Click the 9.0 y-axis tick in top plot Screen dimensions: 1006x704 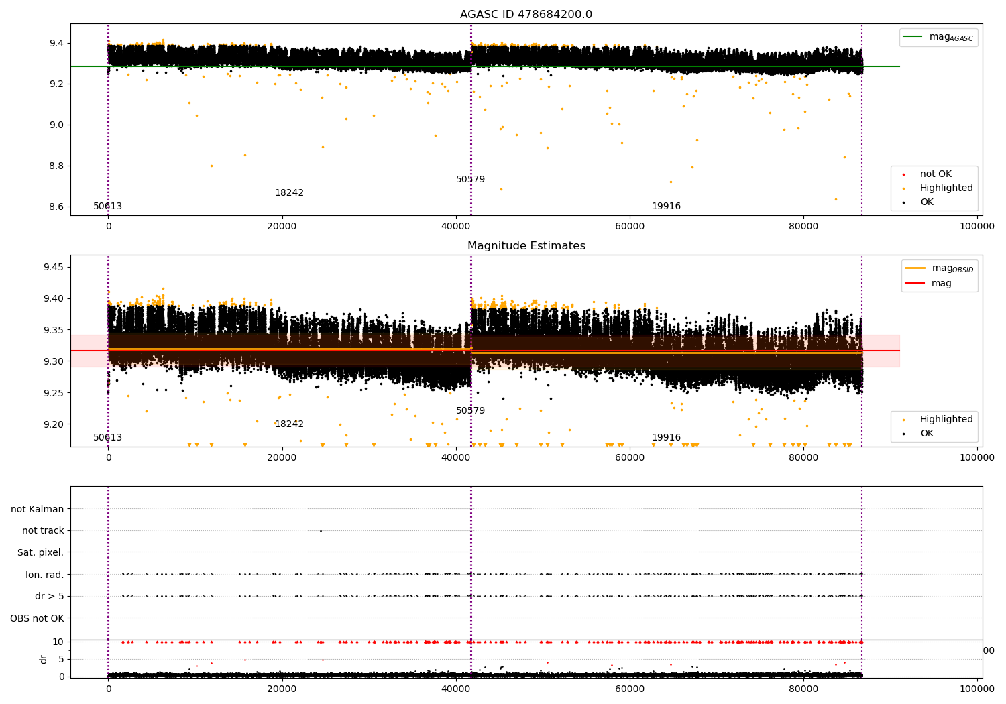pyautogui.click(x=56, y=125)
